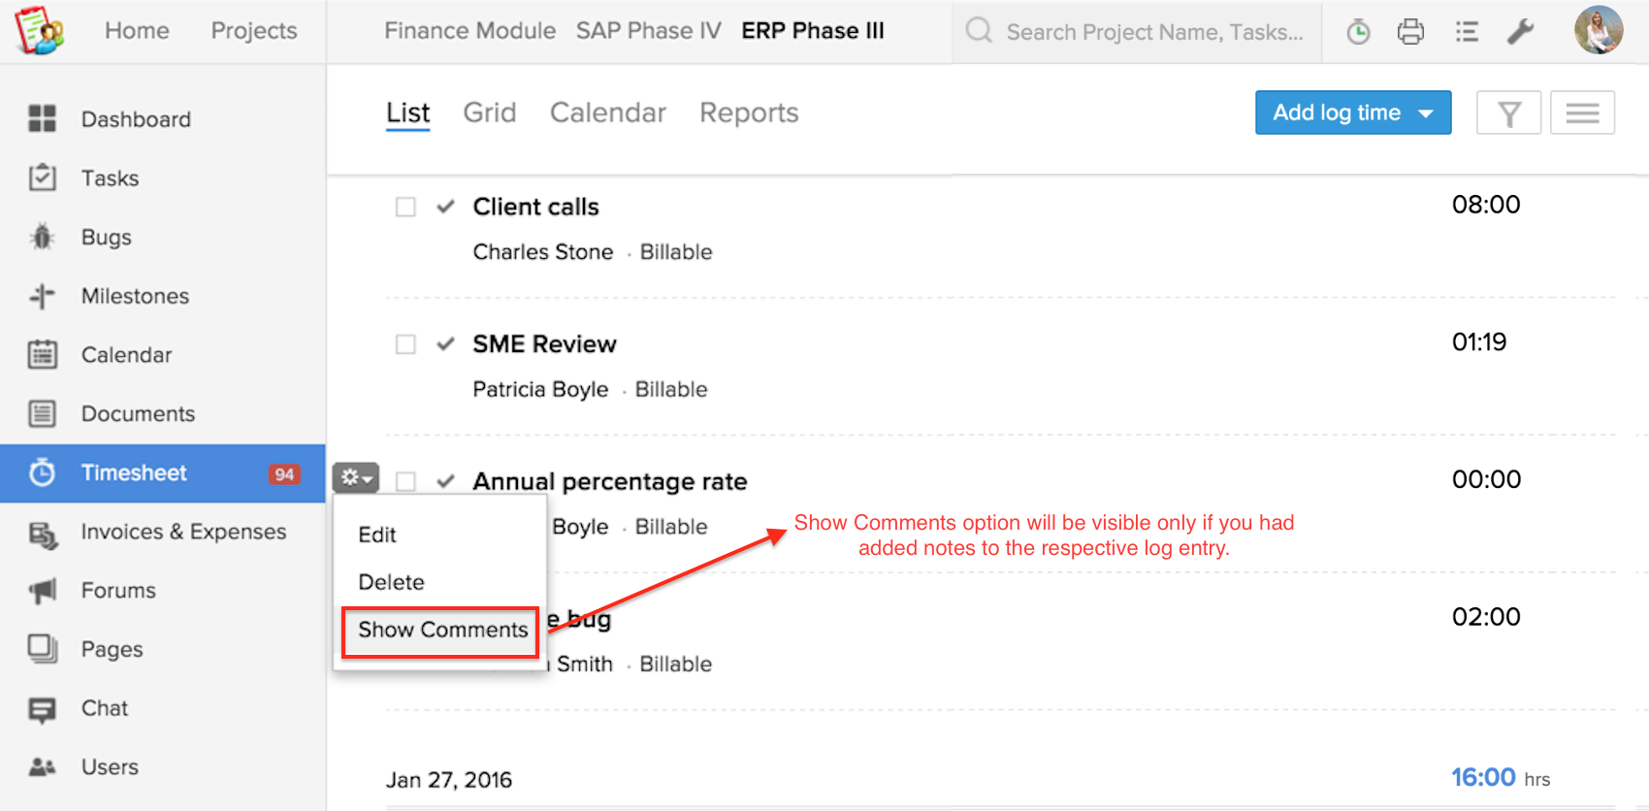Open the wrench settings icon
Screen dimensions: 1649x811
click(1520, 32)
